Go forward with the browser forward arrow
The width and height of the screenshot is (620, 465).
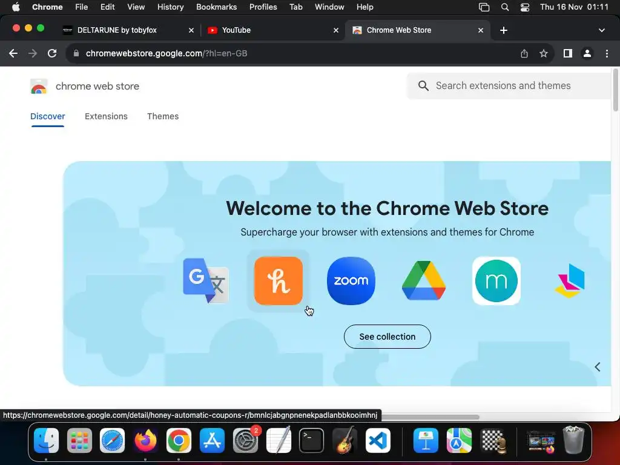(33, 53)
